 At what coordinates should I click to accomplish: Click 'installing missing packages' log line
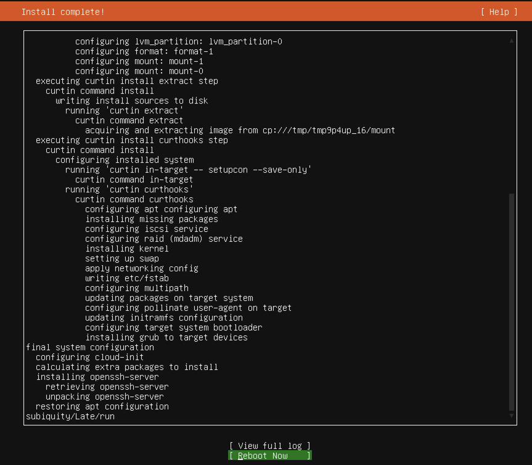[152, 220]
